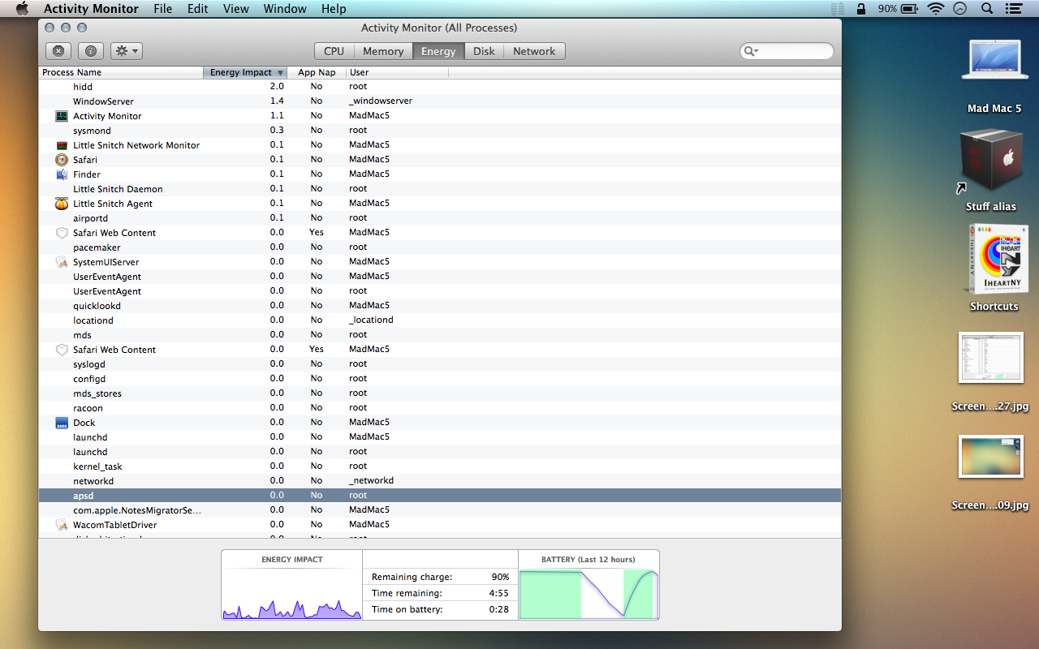1039x649 pixels.
Task: Select the mds_stores process row
Action: (x=439, y=393)
